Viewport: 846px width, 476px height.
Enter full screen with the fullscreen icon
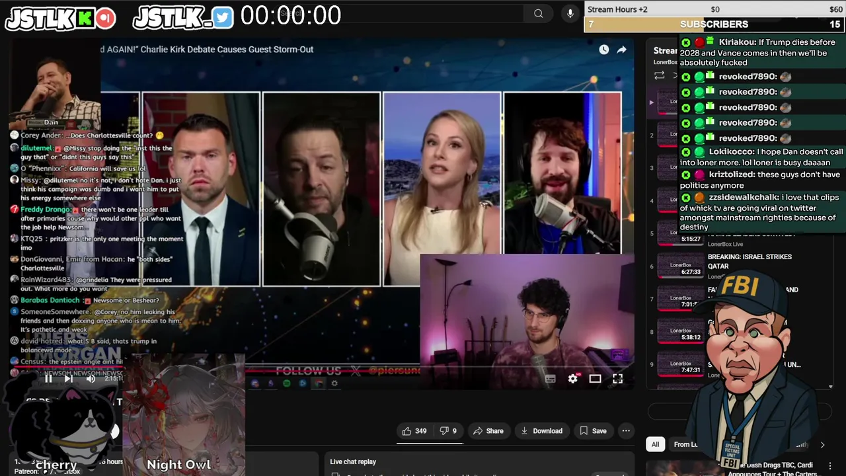tap(617, 379)
